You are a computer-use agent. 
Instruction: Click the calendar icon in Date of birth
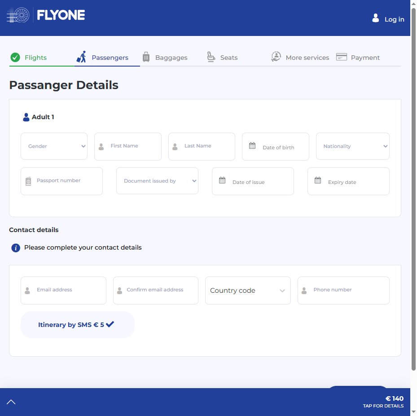(252, 146)
